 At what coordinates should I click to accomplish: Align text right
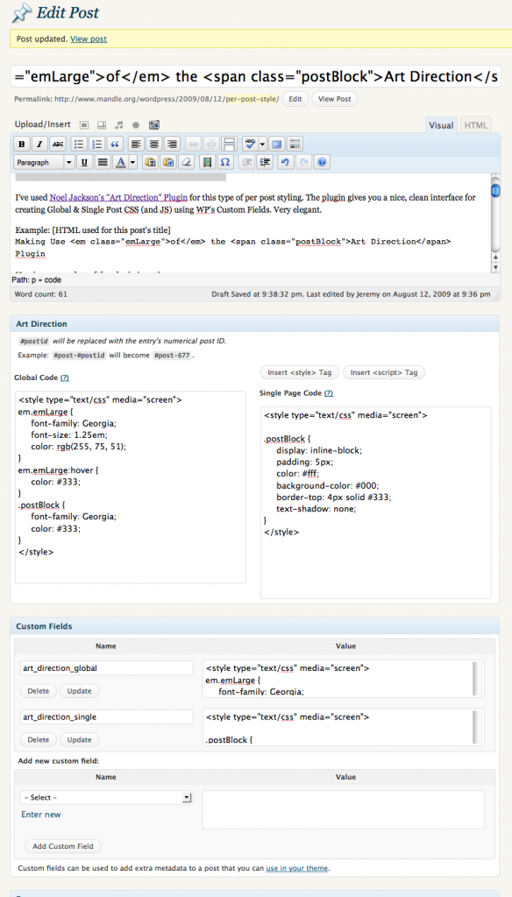click(x=172, y=144)
